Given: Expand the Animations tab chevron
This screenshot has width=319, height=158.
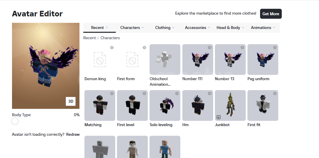Looking at the screenshot, I should [x=274, y=28].
